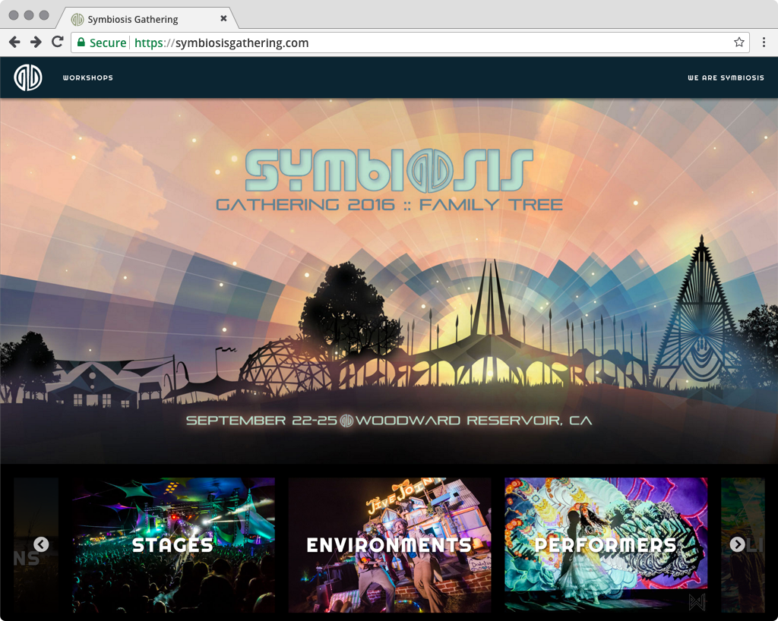Click the green Secure padlock icon
778x621 pixels.
(x=81, y=42)
